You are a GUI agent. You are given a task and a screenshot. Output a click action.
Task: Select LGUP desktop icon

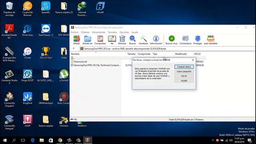[x=28, y=121]
